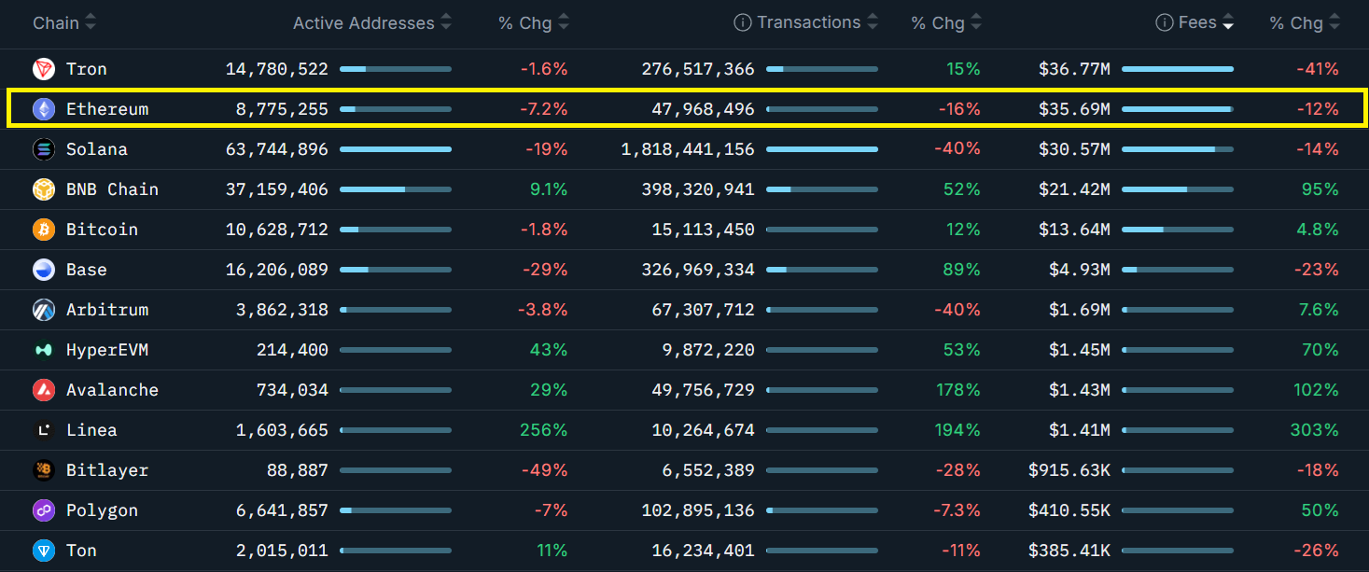This screenshot has width=1369, height=572.
Task: Sort by Active Addresses column arrows
Action: (x=446, y=23)
